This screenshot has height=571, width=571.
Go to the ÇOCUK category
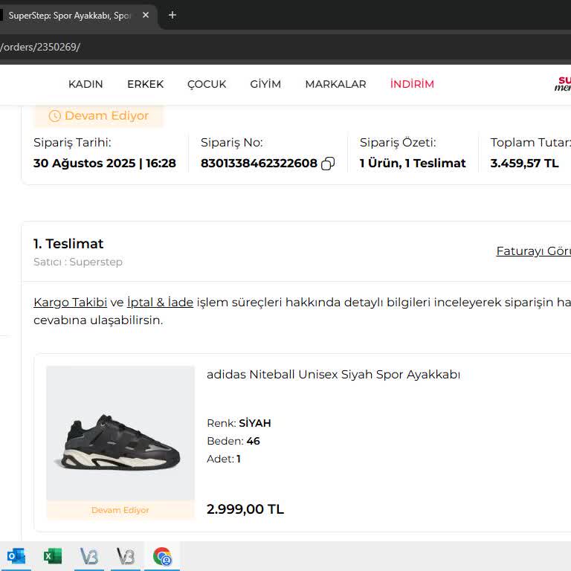(x=207, y=84)
